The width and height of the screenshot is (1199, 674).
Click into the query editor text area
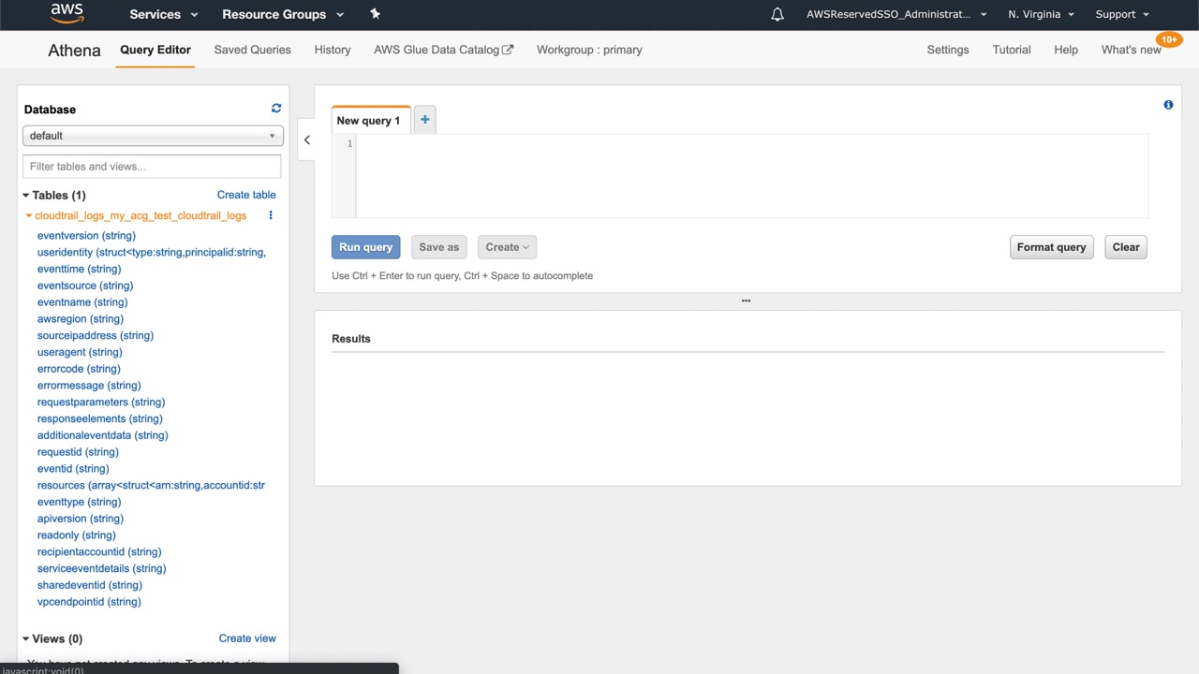[x=751, y=176]
